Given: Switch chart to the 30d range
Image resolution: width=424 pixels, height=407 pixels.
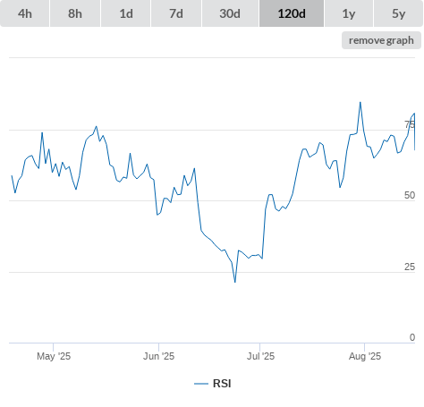Looking at the screenshot, I should 230,13.
